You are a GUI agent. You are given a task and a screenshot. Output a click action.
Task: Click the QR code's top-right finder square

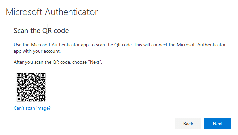tap(43, 75)
